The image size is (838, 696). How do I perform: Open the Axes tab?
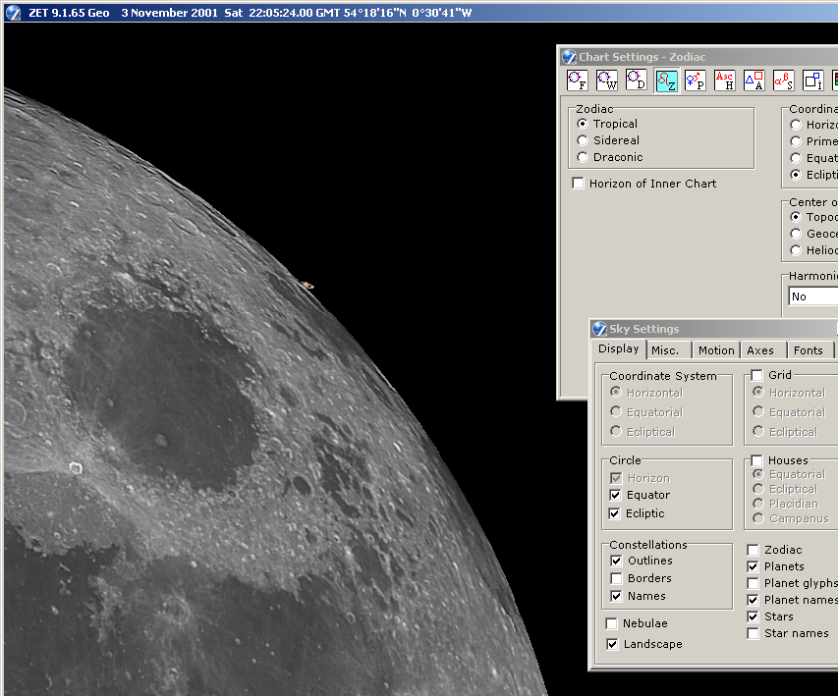(x=763, y=350)
